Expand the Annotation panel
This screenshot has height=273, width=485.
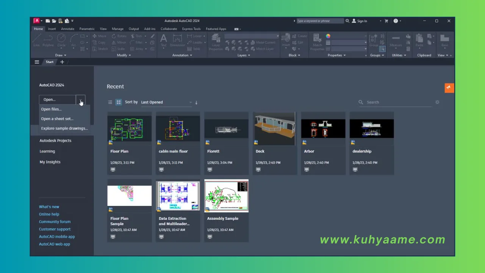(x=182, y=55)
